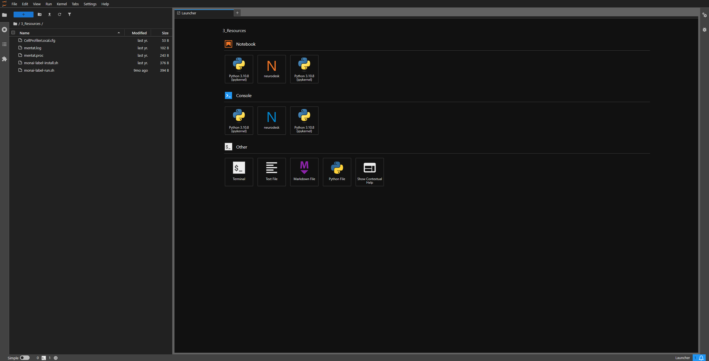Sort files by Name column arrow

pyautogui.click(x=119, y=33)
